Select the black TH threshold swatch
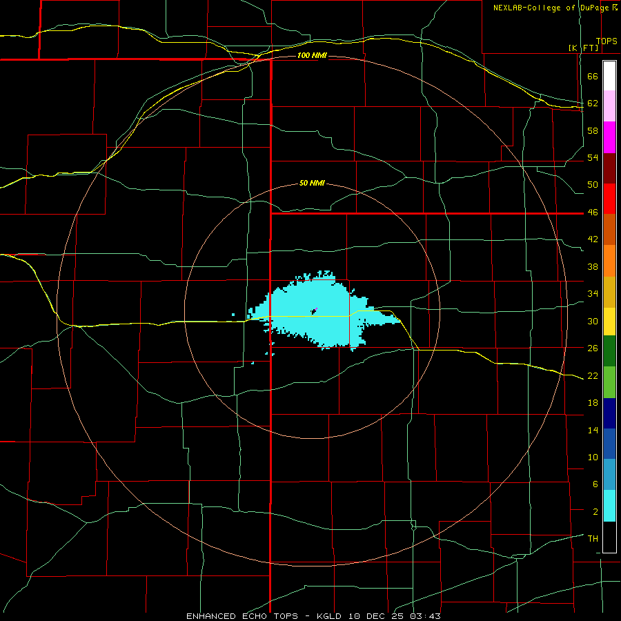The height and width of the screenshot is (621, 621). point(609,537)
